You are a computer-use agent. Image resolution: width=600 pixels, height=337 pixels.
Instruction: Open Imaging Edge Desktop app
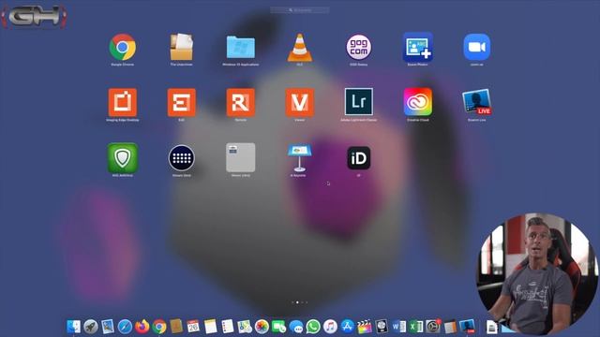point(123,102)
